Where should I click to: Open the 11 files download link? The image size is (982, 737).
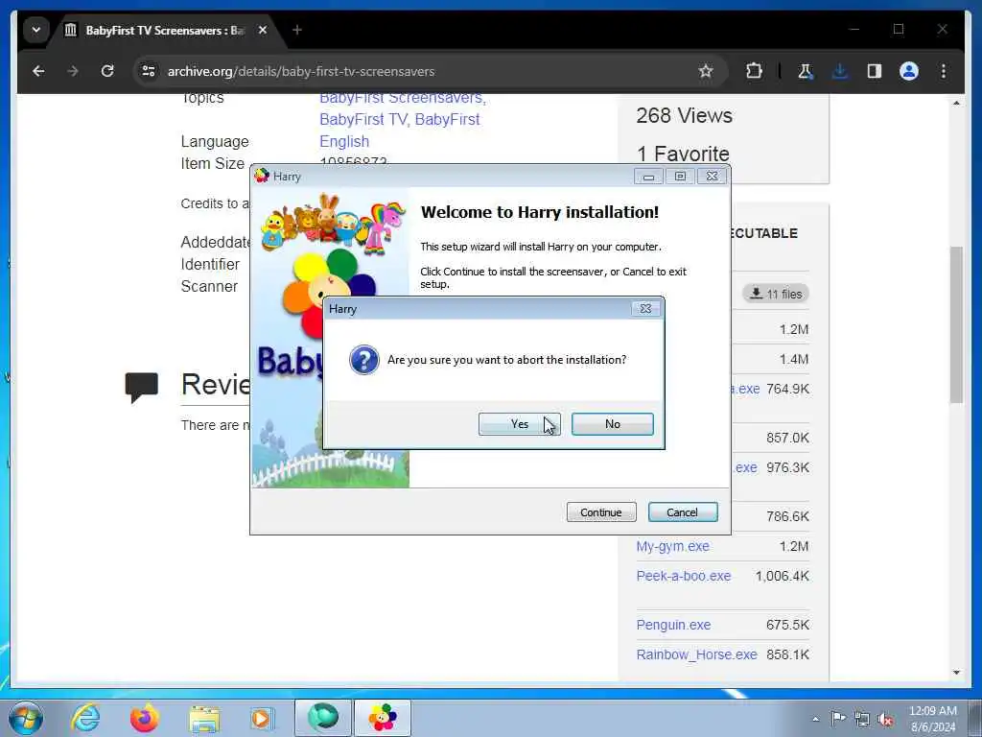click(776, 294)
